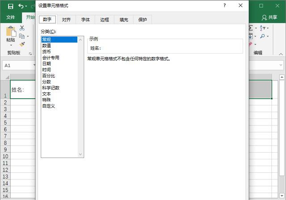Screen dimensions: 286x200
Task: Click the dialog help question mark
Action: 224,5
